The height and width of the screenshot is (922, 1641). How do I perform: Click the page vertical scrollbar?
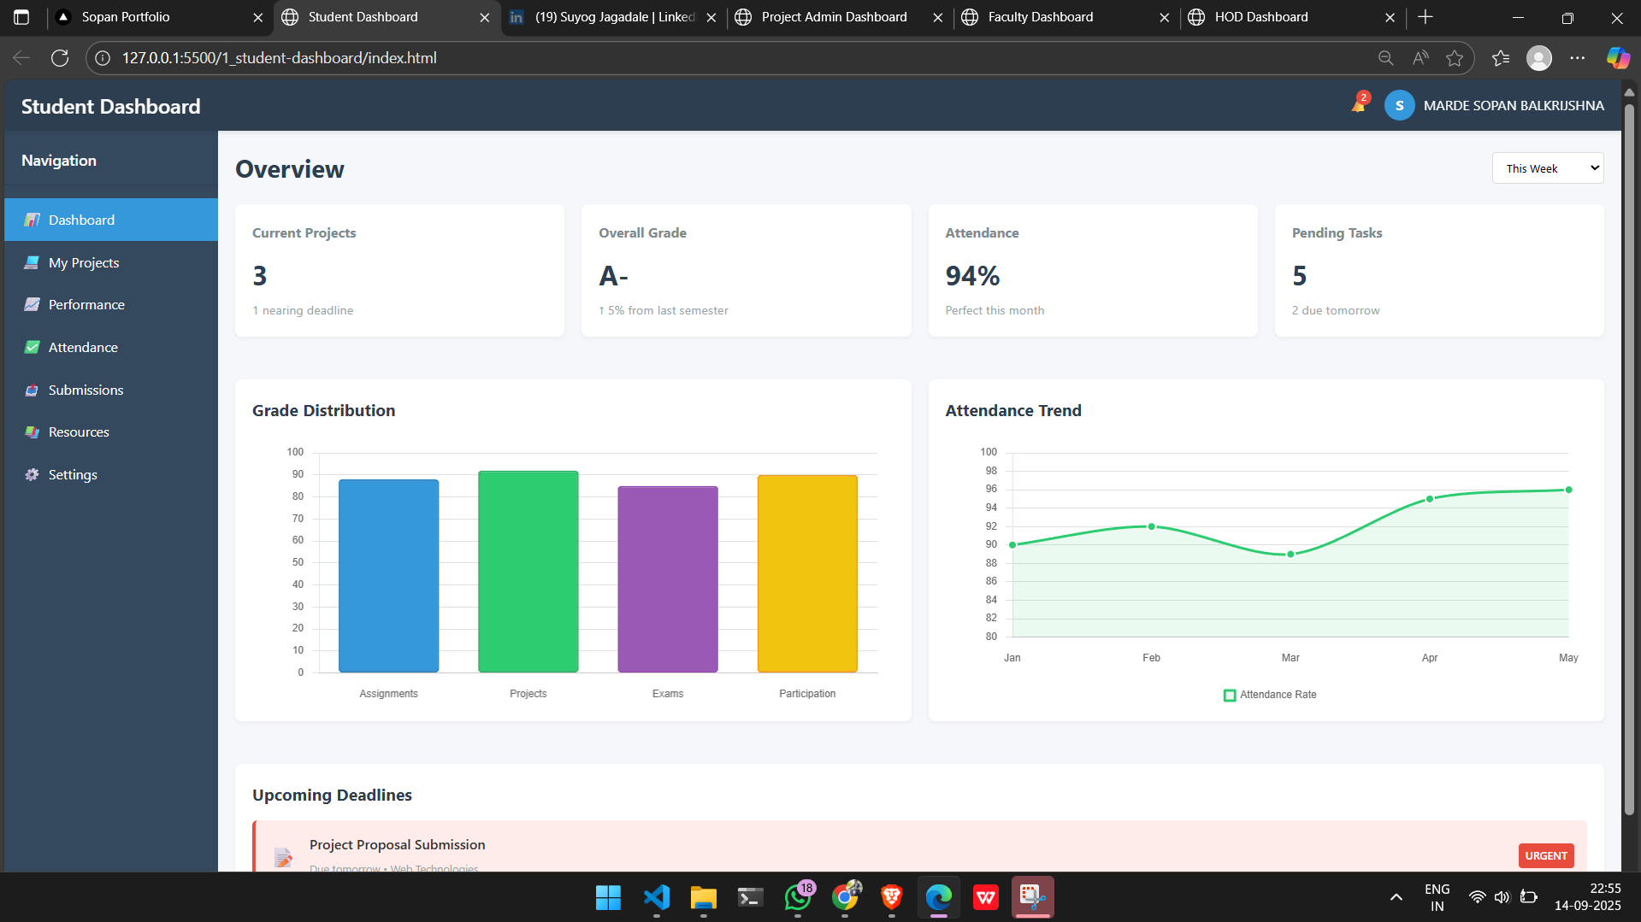(1629, 461)
